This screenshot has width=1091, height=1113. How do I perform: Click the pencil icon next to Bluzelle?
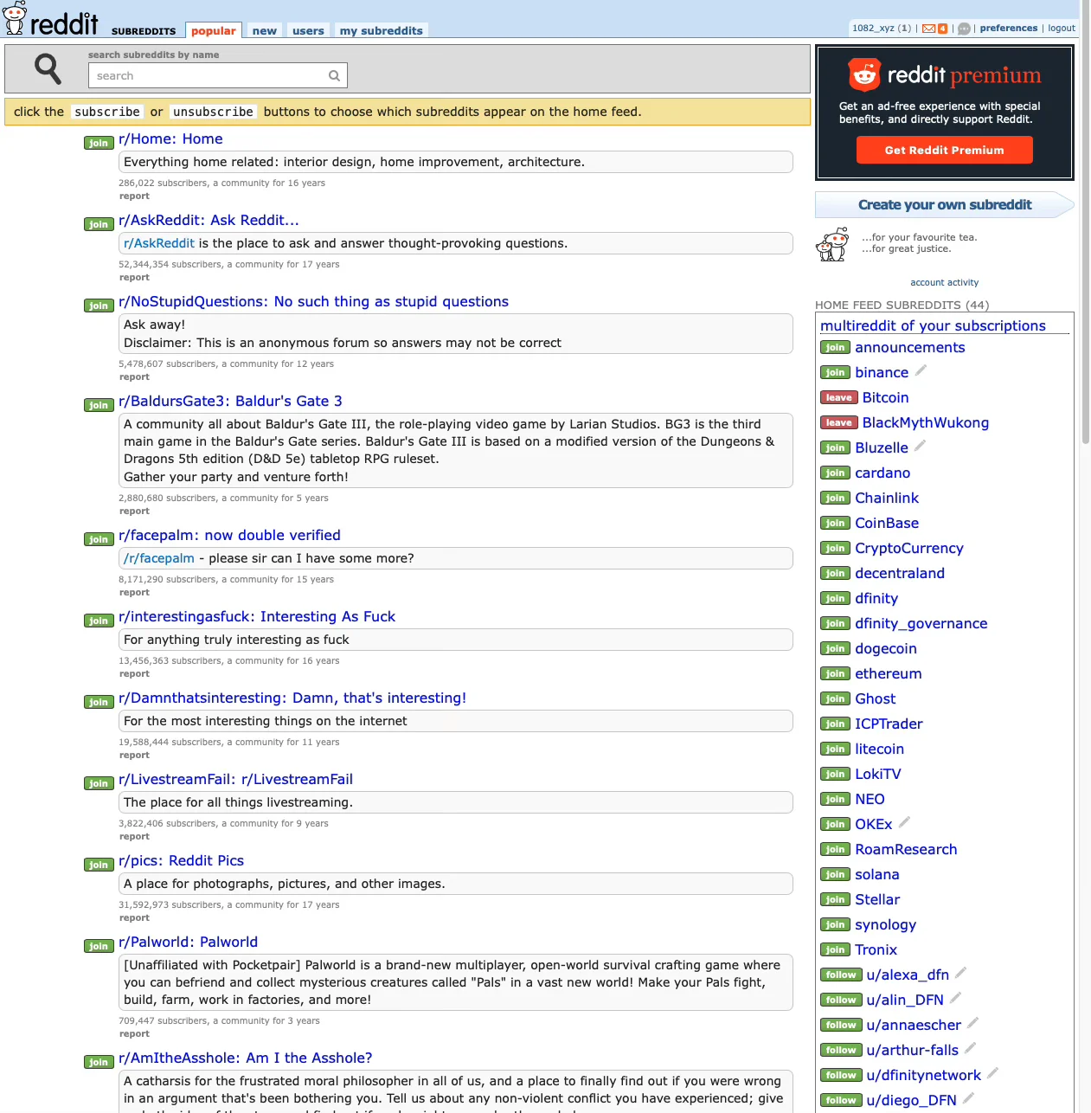coord(920,447)
